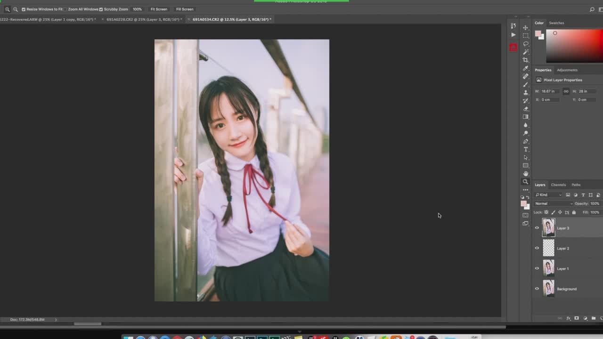Viewport: 603px width, 339px height.
Task: Click the Fit Screen button
Action: (159, 9)
